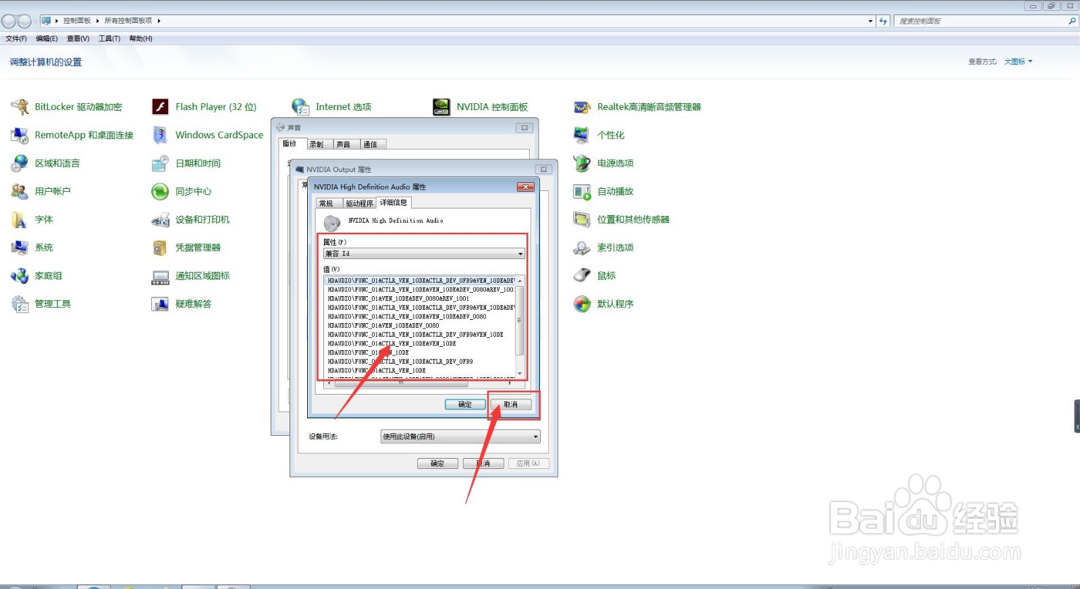Click 取消 in NVIDIA High Definition Audio 属性

511,404
